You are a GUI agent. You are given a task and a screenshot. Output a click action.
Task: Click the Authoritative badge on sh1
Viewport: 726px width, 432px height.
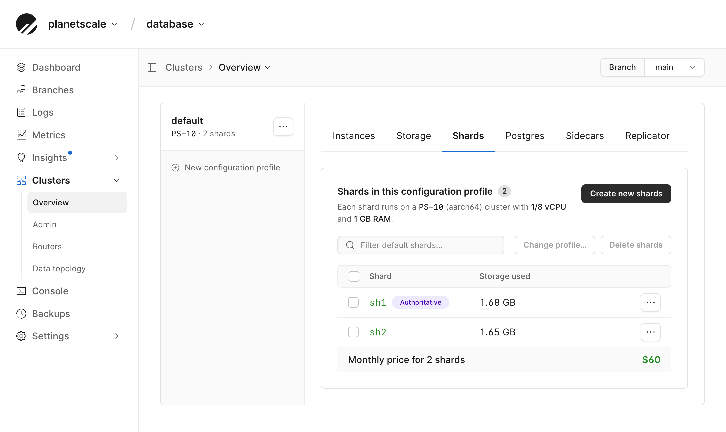pyautogui.click(x=421, y=302)
